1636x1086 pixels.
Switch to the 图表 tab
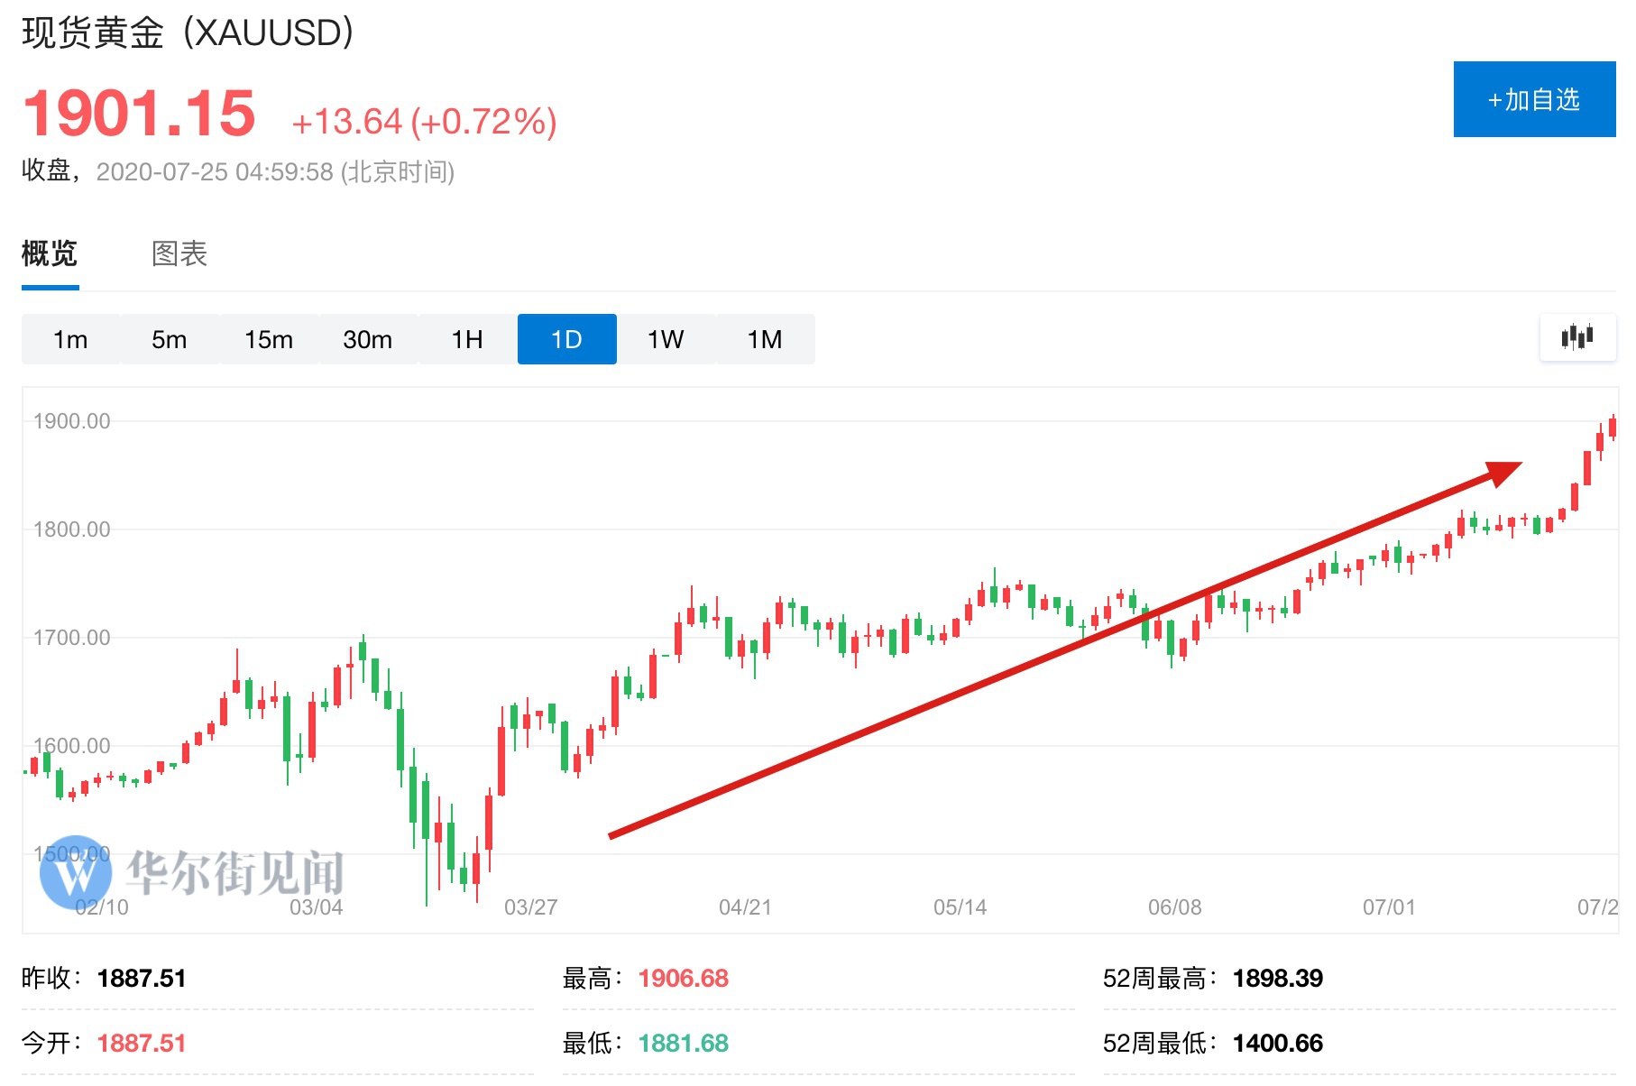tap(179, 253)
